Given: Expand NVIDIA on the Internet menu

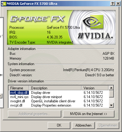Looking at the screenshot, I should tap(89, 114).
